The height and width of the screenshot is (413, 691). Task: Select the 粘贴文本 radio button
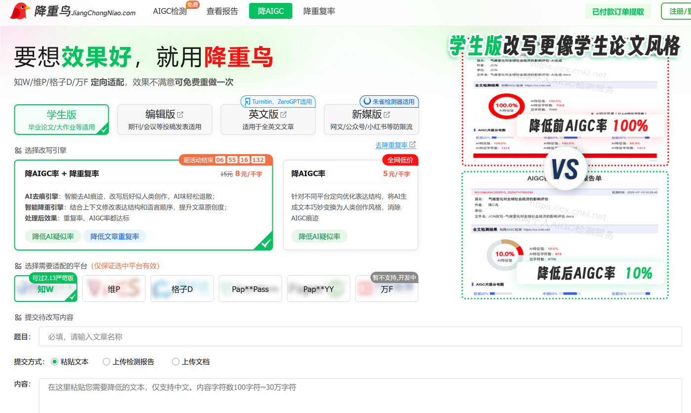55,362
